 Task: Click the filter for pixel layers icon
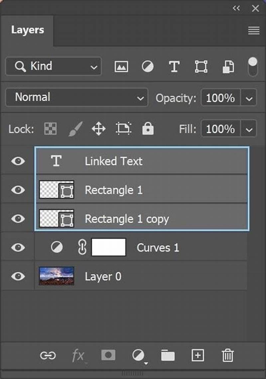click(121, 67)
